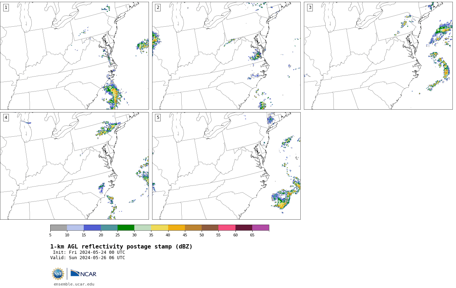
Task: Click the pink 55-60 dBZ swatch
Action: click(227, 228)
